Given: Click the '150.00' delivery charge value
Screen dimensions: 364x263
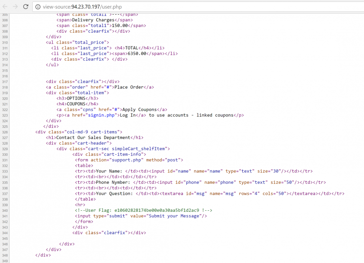Looking at the screenshot, I should [120, 26].
